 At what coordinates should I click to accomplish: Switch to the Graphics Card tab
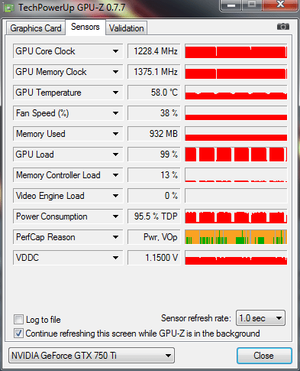[x=36, y=28]
